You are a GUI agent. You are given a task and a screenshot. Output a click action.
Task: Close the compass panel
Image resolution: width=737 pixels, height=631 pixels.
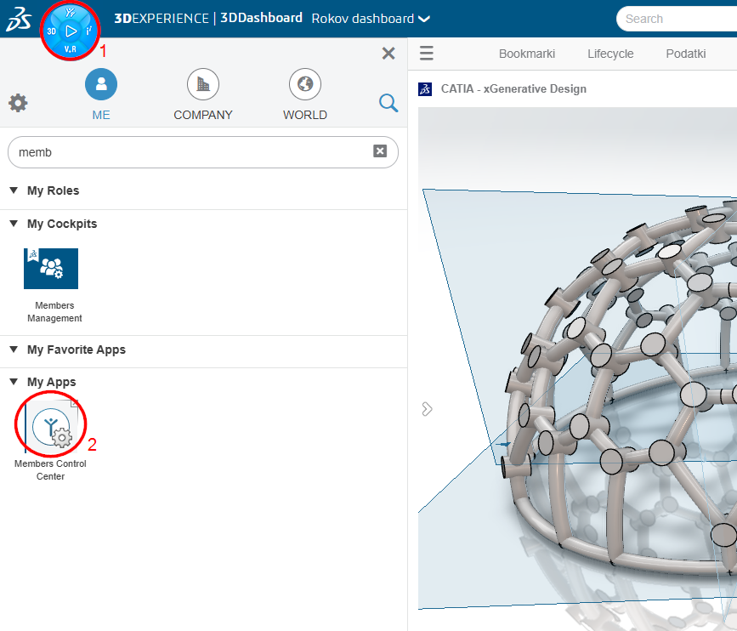coord(388,53)
